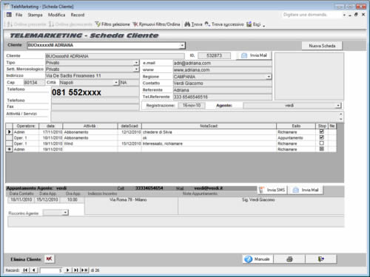370x277 pixels.
Task: Click Ora App. field 10.00
Action: tap(72, 199)
